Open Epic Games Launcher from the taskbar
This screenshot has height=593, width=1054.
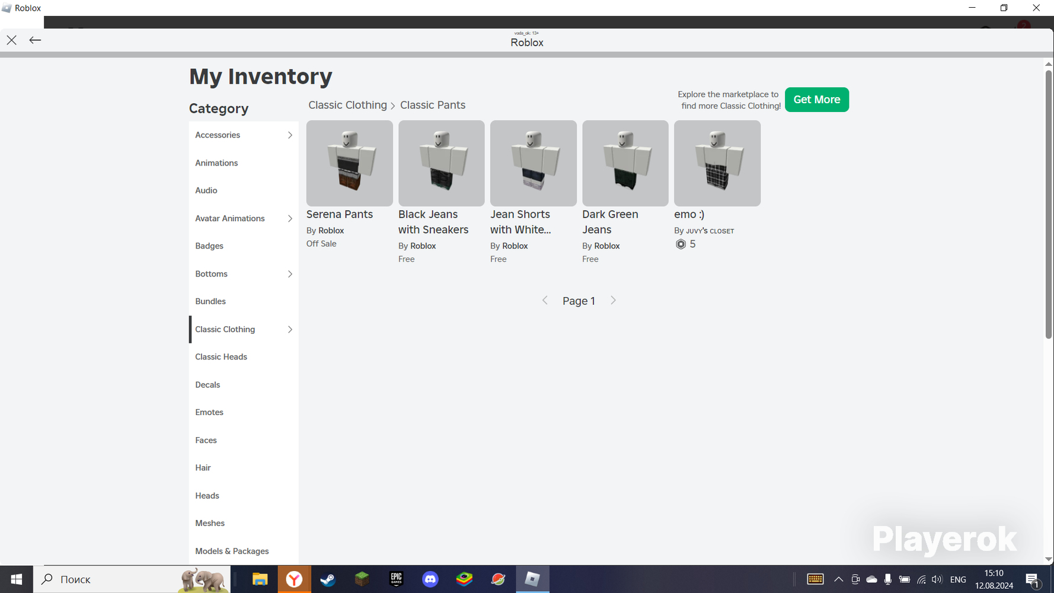point(396,579)
